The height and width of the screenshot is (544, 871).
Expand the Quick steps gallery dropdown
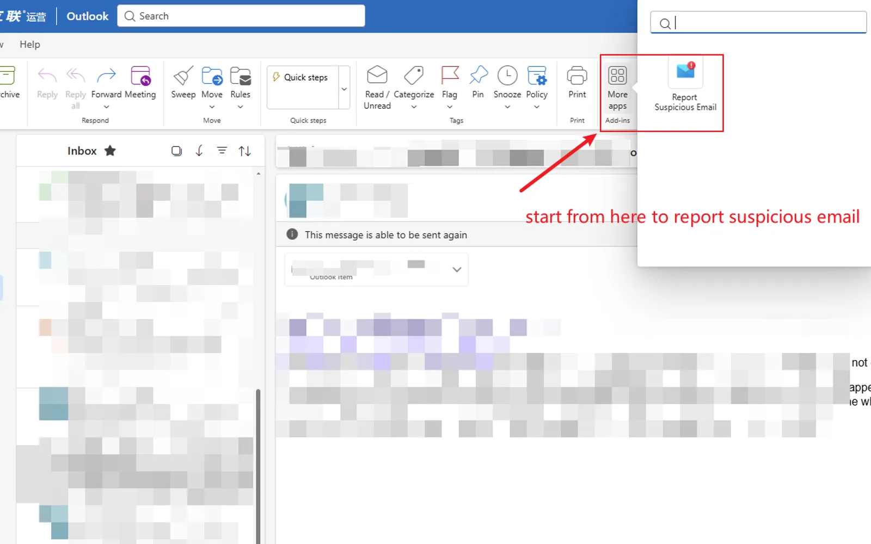click(344, 89)
